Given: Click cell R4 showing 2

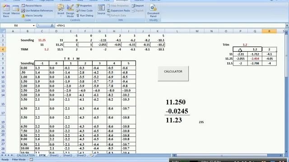Looking at the screenshot, I should (269, 49).
